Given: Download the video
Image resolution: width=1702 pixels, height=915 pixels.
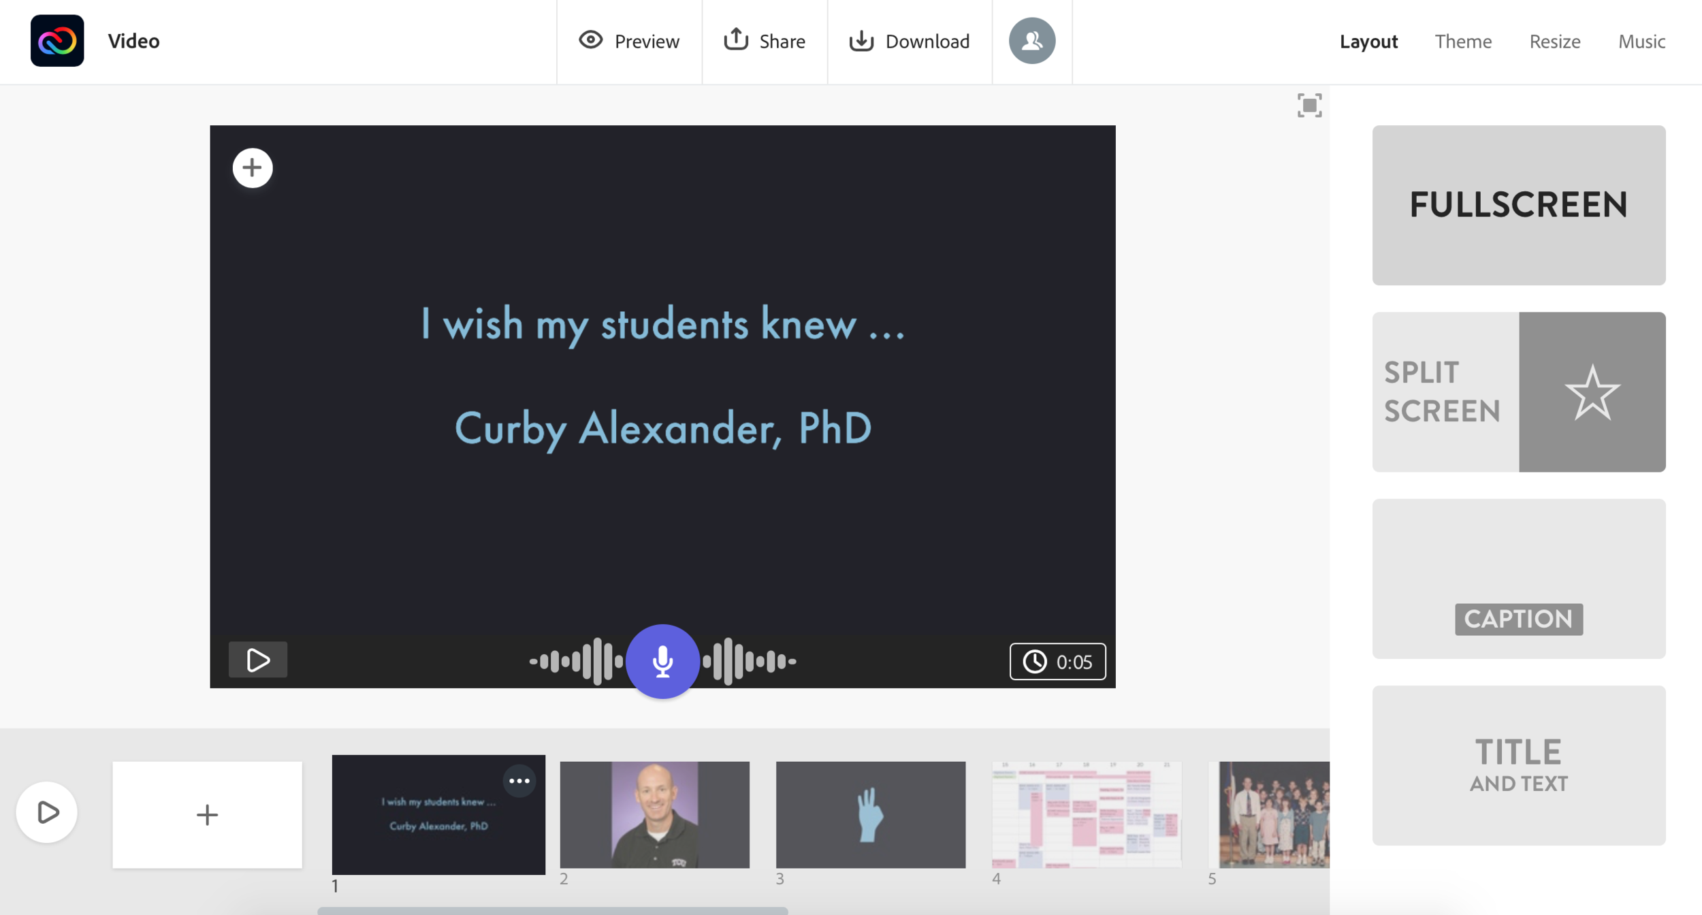Looking at the screenshot, I should pos(910,41).
